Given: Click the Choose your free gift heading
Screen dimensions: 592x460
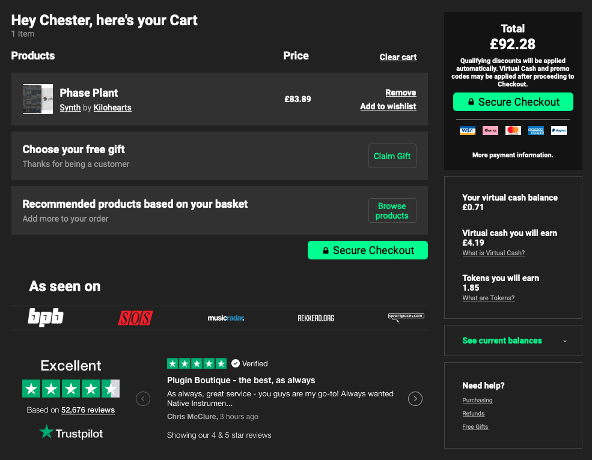Looking at the screenshot, I should [73, 150].
